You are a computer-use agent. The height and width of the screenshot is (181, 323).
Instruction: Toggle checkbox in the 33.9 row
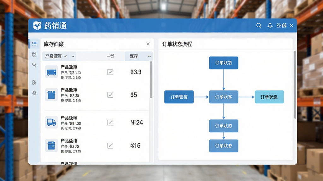pyautogui.click(x=110, y=72)
